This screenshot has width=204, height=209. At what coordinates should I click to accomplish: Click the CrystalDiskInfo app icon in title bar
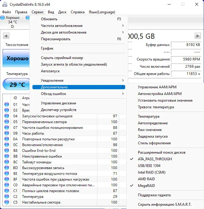coord(4,5)
